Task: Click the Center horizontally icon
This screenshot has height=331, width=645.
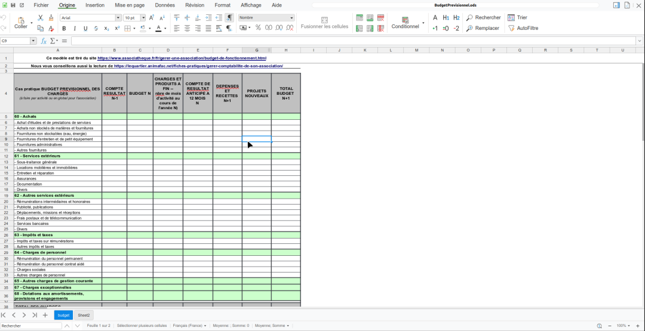Action: (187, 29)
